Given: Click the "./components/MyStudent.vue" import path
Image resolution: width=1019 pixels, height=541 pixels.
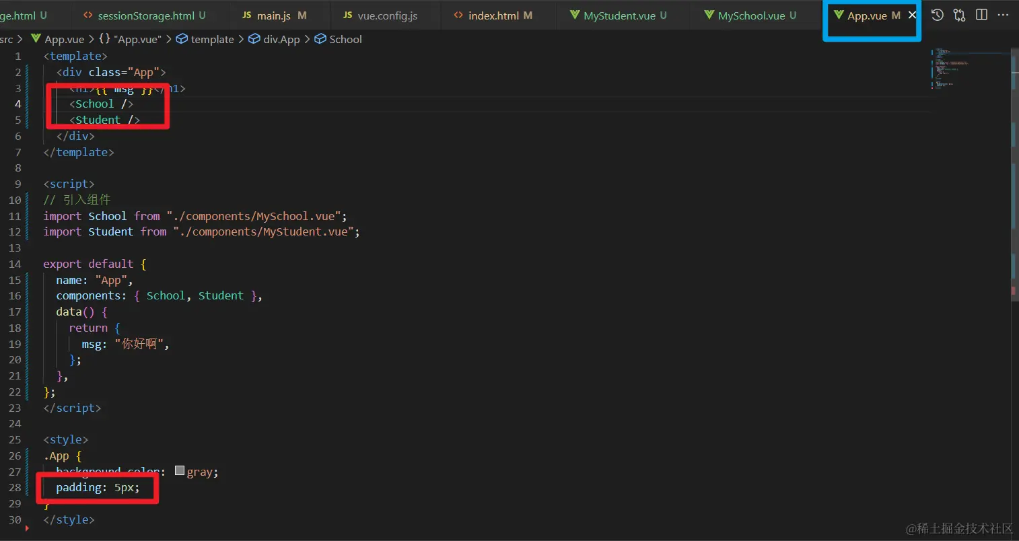Looking at the screenshot, I should pyautogui.click(x=266, y=231).
